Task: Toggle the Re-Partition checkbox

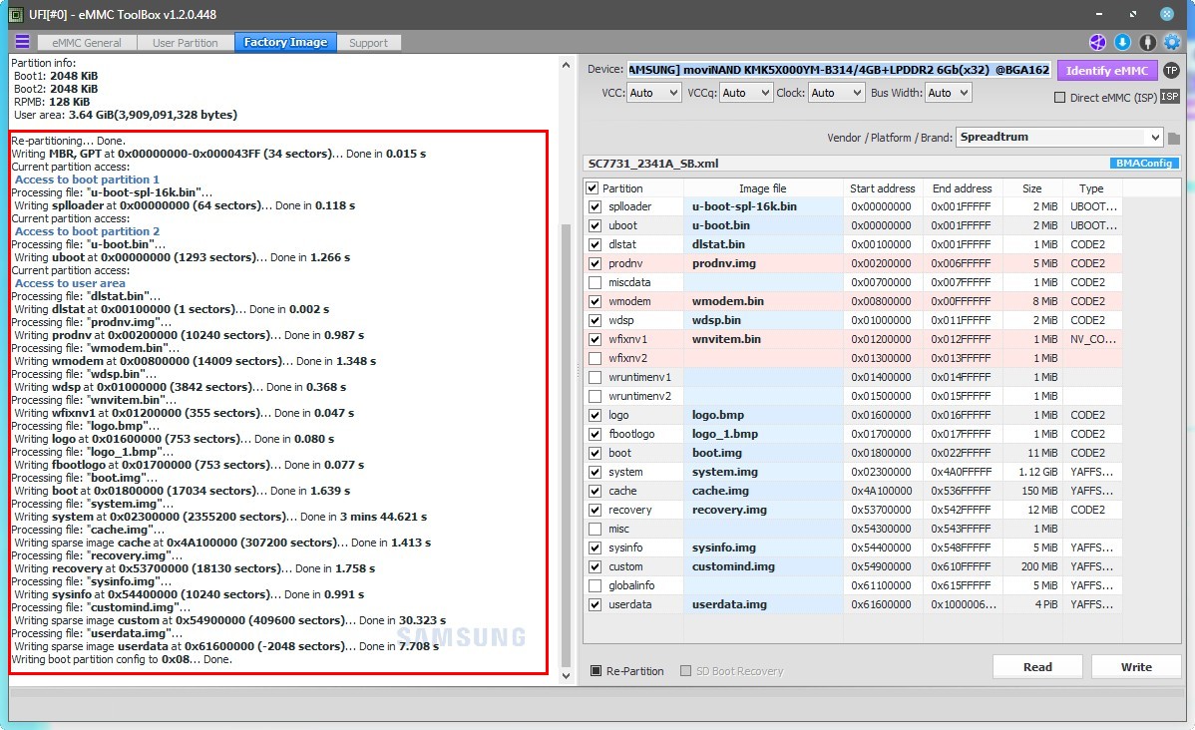Action: click(x=596, y=671)
